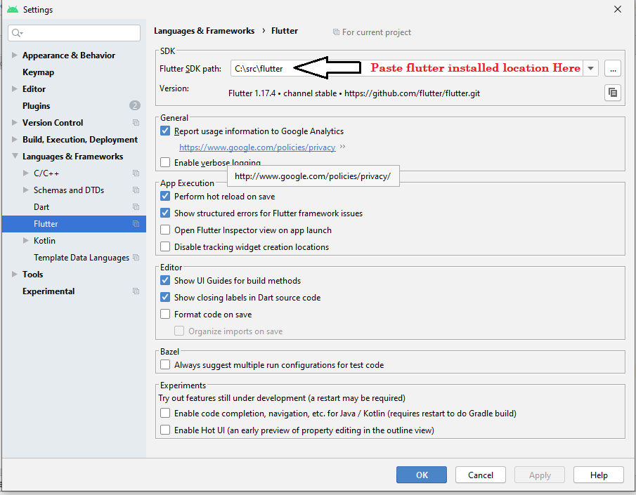Enable Hot UI experiment checkbox
Screen dimensions: 636x495
pos(165,430)
